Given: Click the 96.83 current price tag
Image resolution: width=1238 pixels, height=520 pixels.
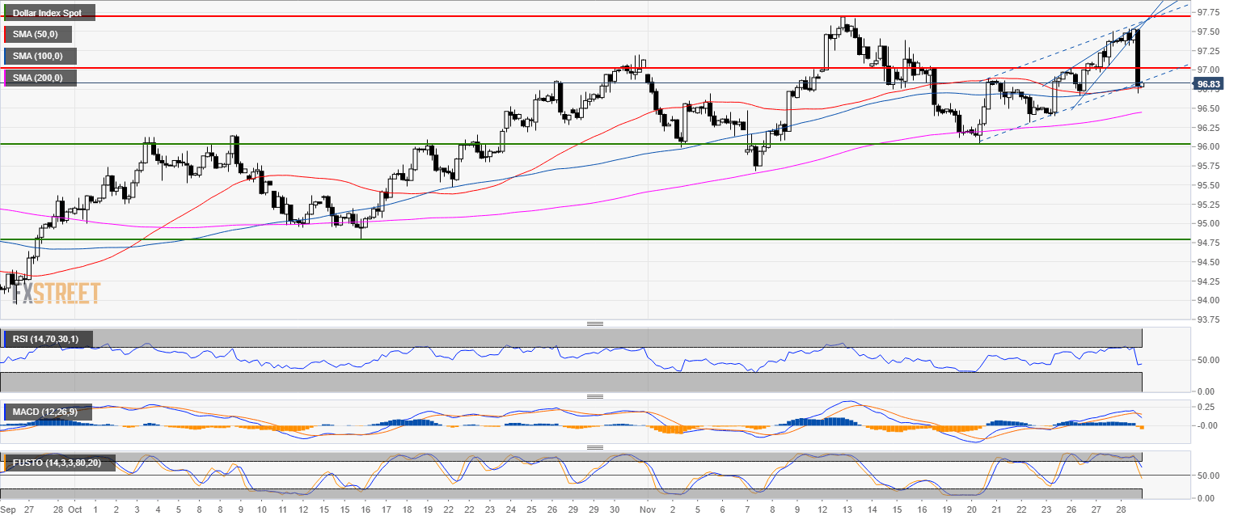Looking at the screenshot, I should coord(1207,84).
